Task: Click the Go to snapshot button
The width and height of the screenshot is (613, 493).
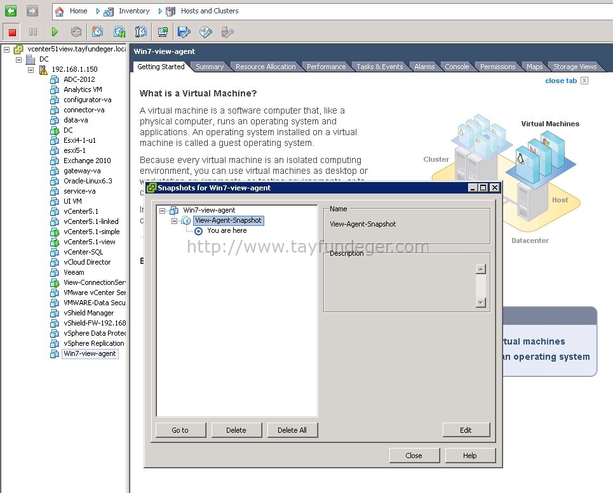Action: point(180,430)
